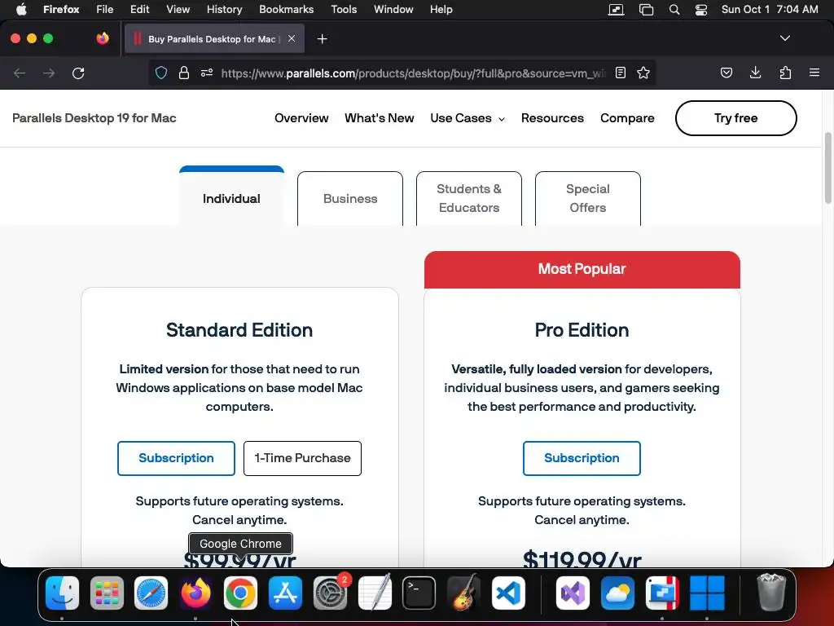Open the Resources link
Image resolution: width=834 pixels, height=626 pixels.
552,118
